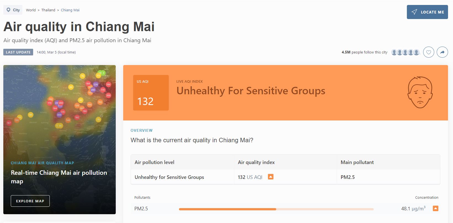This screenshot has height=223, width=453.
Task: Click the orange arrow beside PM2.5 concentration
Action: click(x=435, y=208)
